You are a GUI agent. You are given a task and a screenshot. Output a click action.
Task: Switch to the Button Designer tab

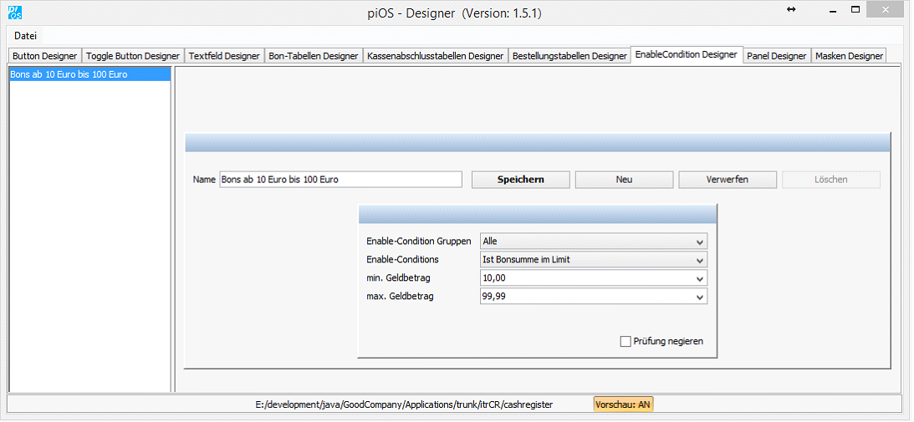tap(45, 56)
